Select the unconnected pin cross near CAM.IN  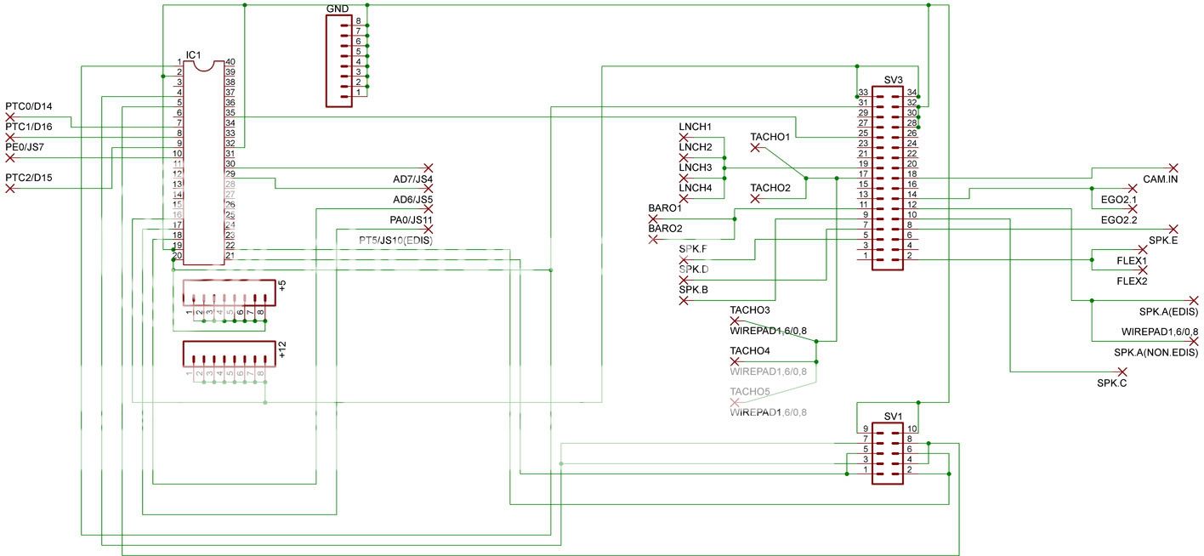point(1174,168)
